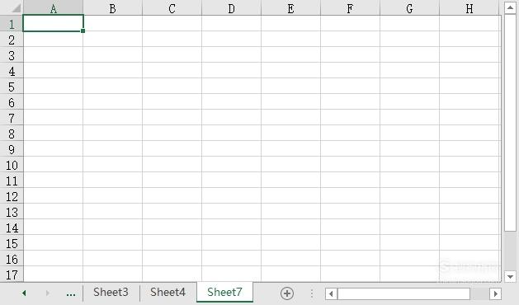Screen dimensions: 519x305
Task: Select column D header
Action: click(231, 8)
